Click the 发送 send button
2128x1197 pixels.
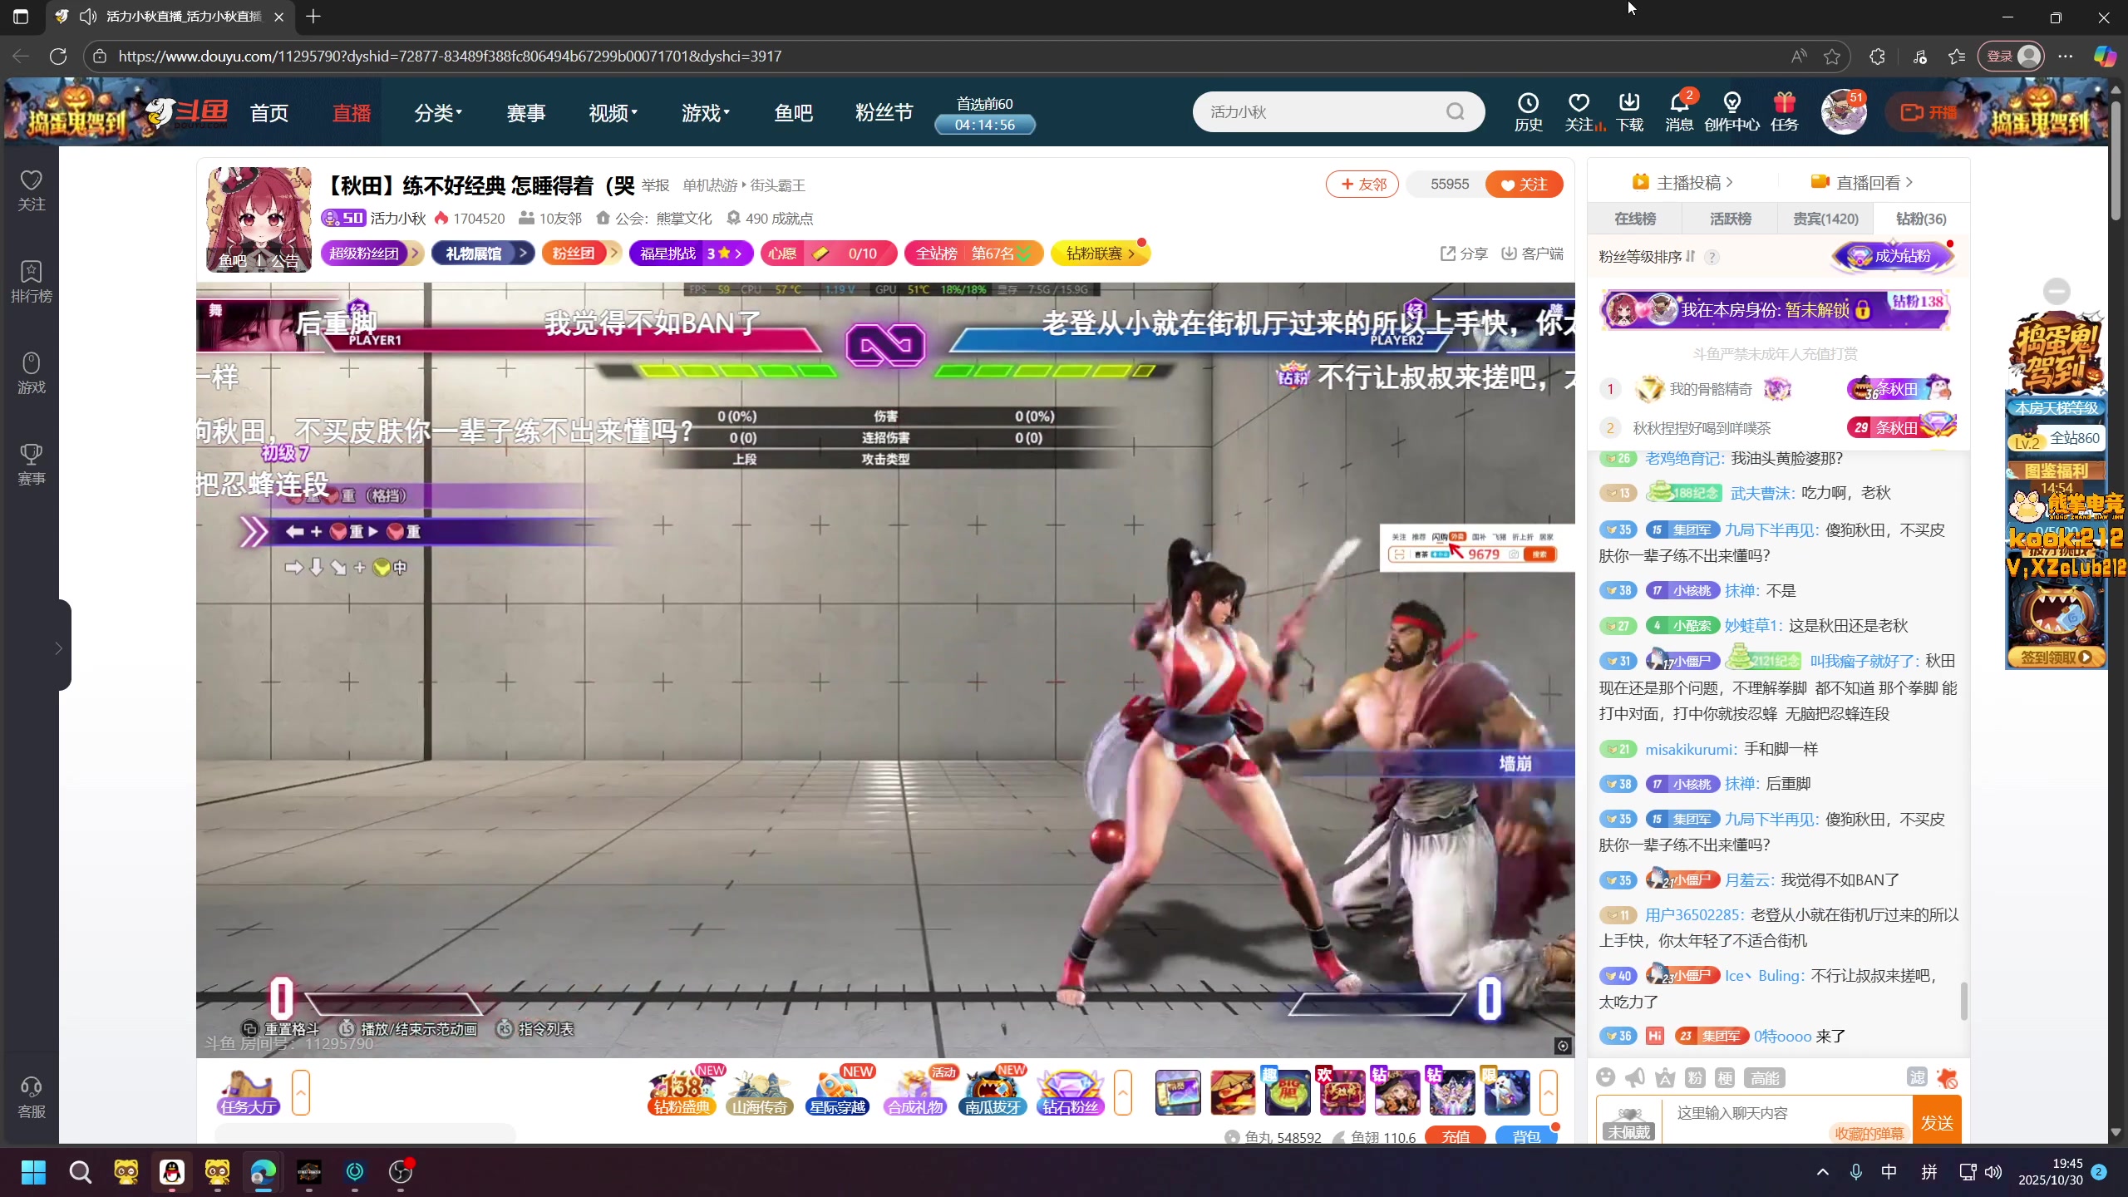point(1937,1119)
